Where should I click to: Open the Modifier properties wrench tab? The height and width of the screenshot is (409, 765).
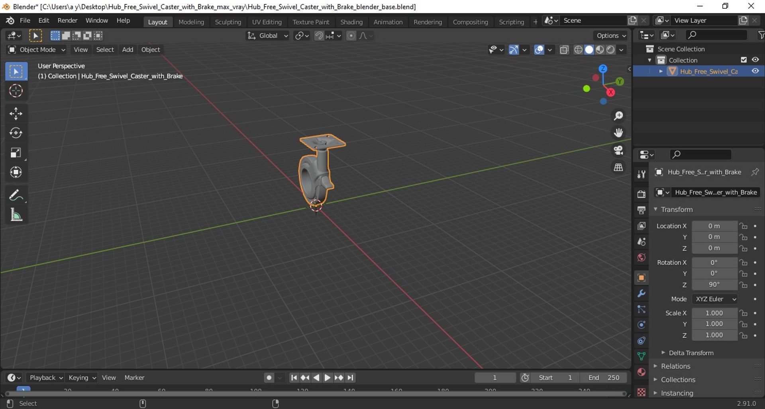click(641, 293)
